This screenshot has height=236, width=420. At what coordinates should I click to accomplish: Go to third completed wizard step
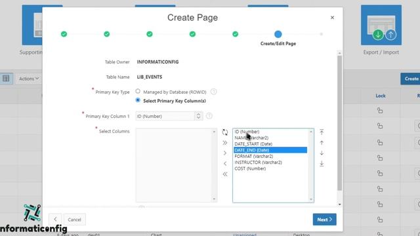(150, 34)
